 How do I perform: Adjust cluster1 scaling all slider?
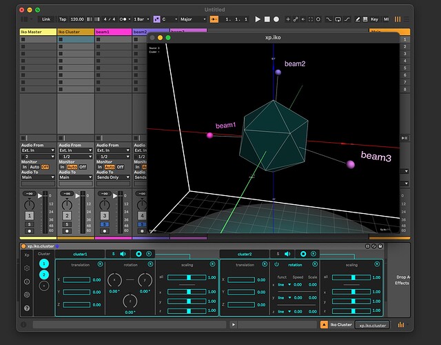188,277
